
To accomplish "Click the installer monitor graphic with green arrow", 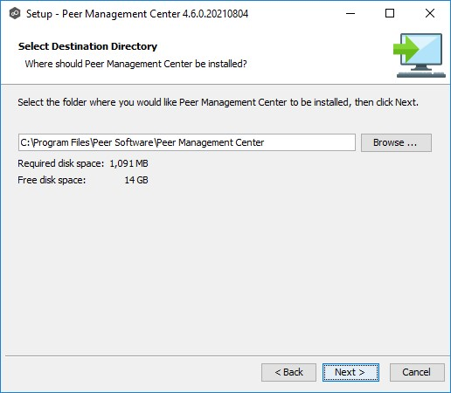I will click(420, 55).
